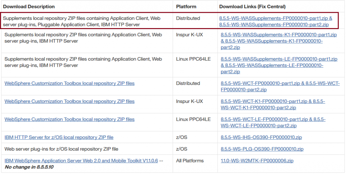This screenshot has height=174, width=346.
Task: Open WebSphere Customization Toolbox link for Linux PPC64LE
Action: [x=69, y=119]
